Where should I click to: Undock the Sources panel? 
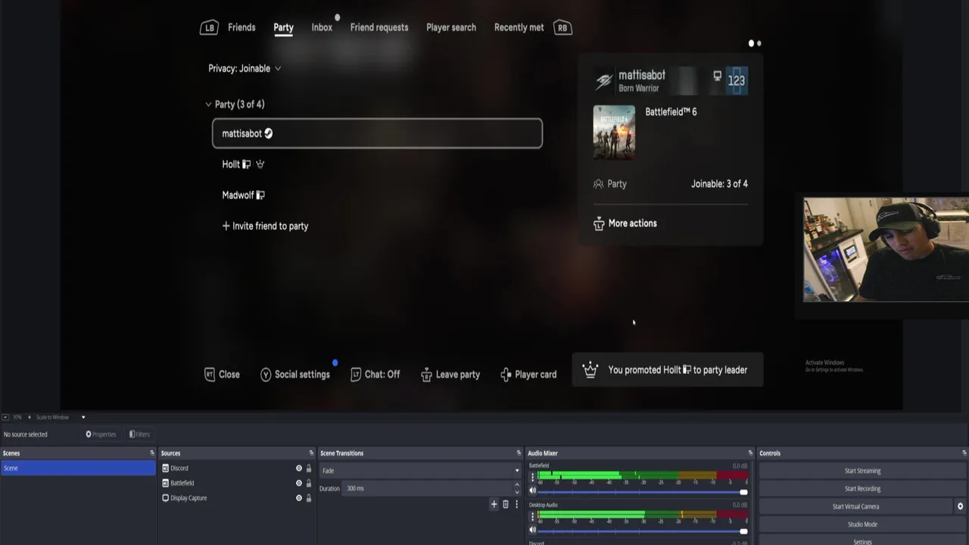point(310,453)
